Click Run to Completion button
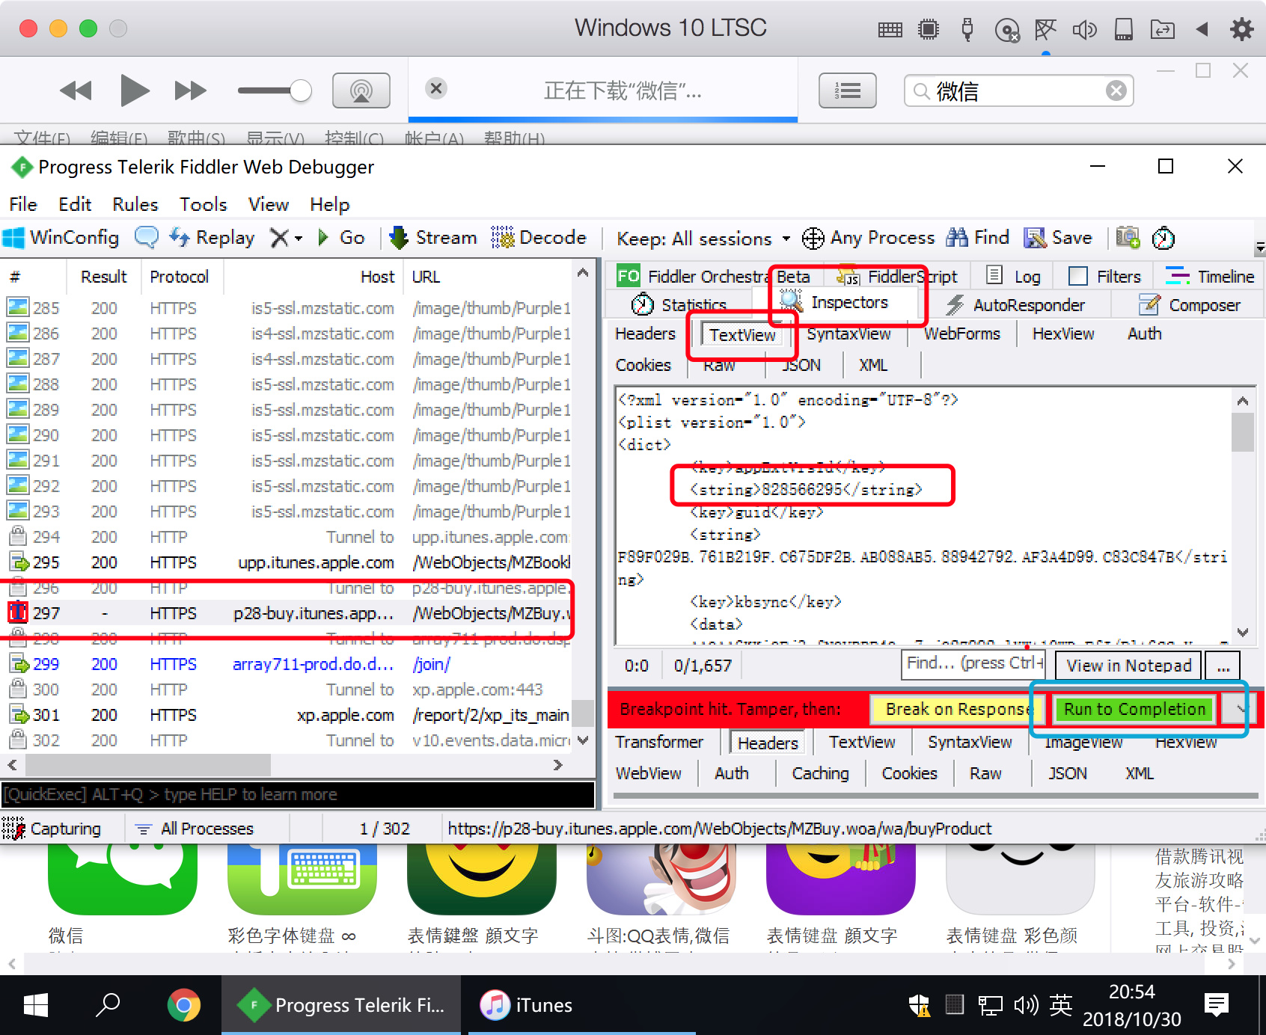 [x=1134, y=710]
